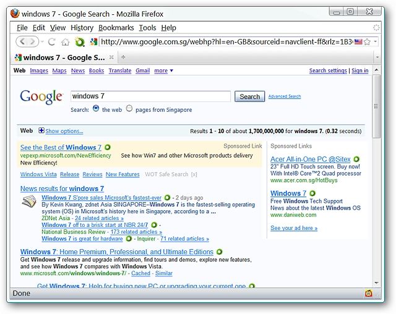396x314 pixels.
Task: Open the Cached link for microsoft.com result
Action: pyautogui.click(x=140, y=273)
